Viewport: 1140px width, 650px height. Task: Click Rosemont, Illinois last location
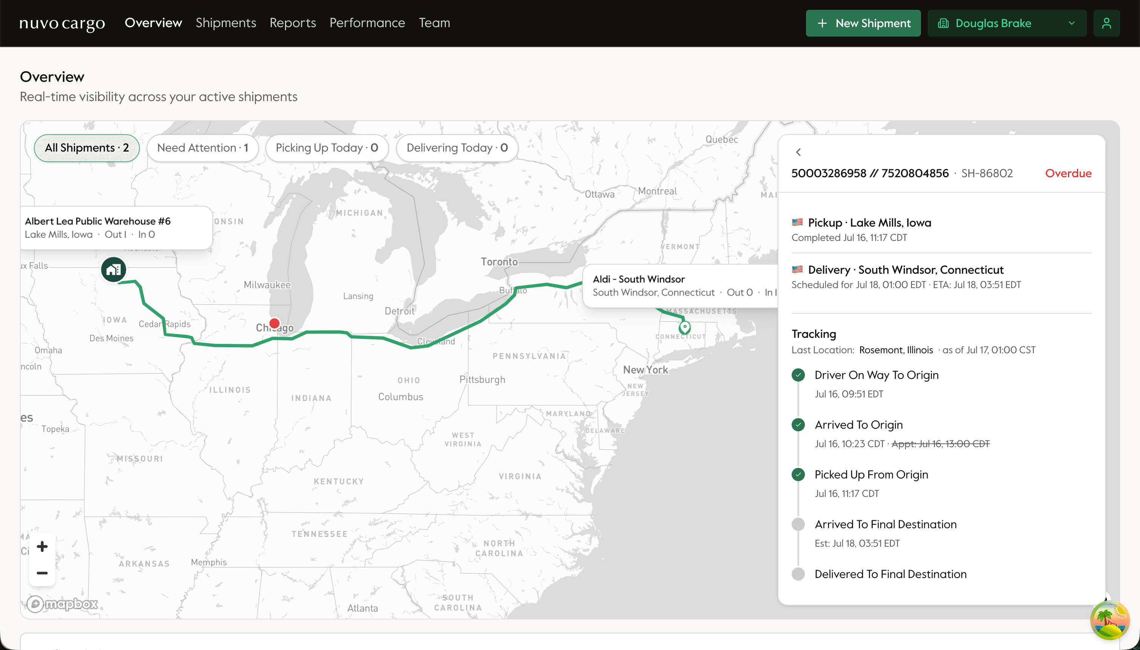[896, 350]
